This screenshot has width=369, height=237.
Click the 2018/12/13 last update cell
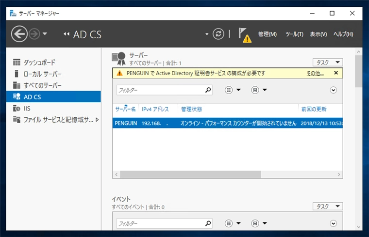(321, 123)
